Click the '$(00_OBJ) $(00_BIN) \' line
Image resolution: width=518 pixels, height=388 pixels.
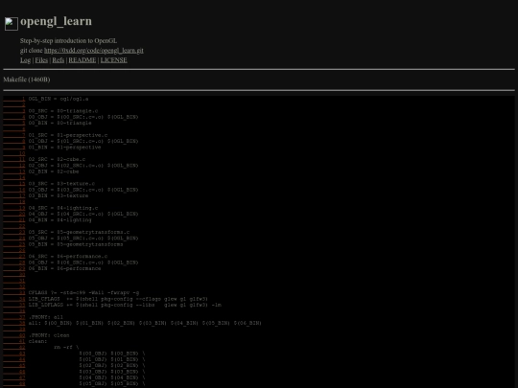112,354
